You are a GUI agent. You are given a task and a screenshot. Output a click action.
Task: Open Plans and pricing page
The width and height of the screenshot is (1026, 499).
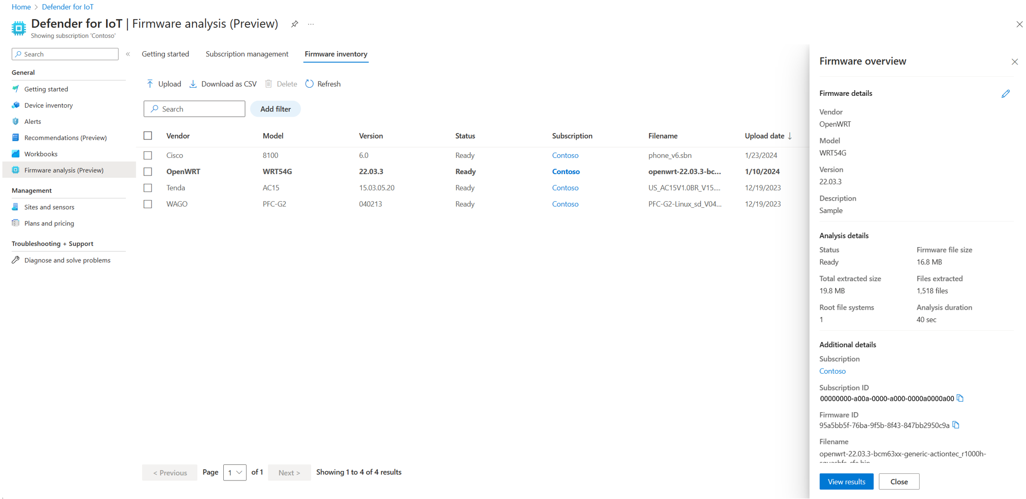49,223
